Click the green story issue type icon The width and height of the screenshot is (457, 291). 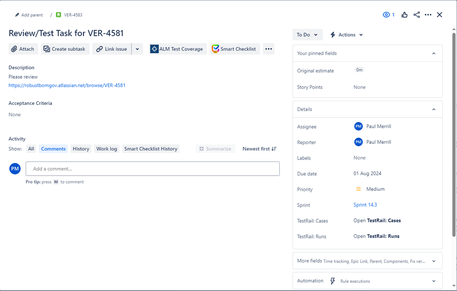pyautogui.click(x=58, y=15)
